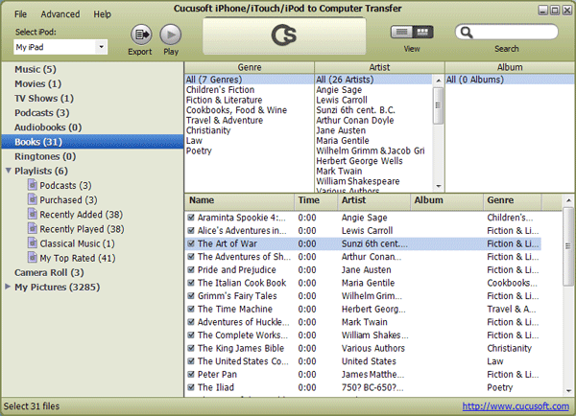Select Children's Fiction genre
The image size is (576, 416).
tap(220, 90)
